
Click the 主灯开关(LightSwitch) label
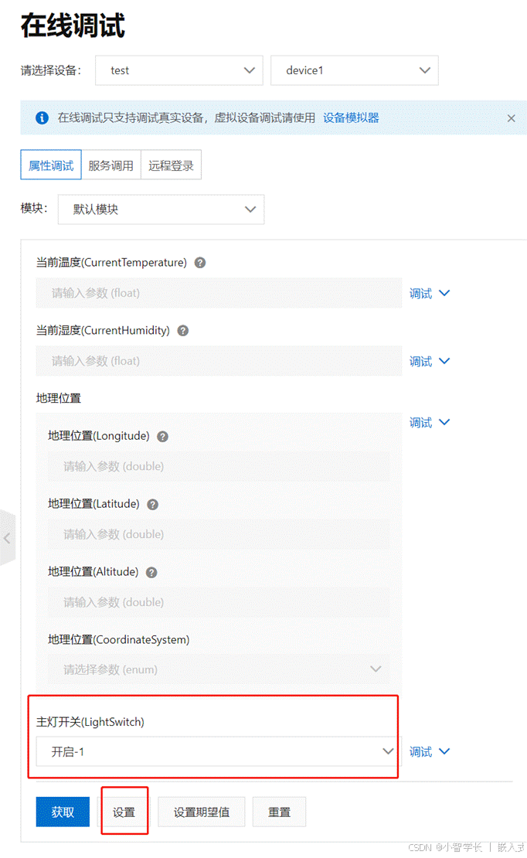pos(90,722)
